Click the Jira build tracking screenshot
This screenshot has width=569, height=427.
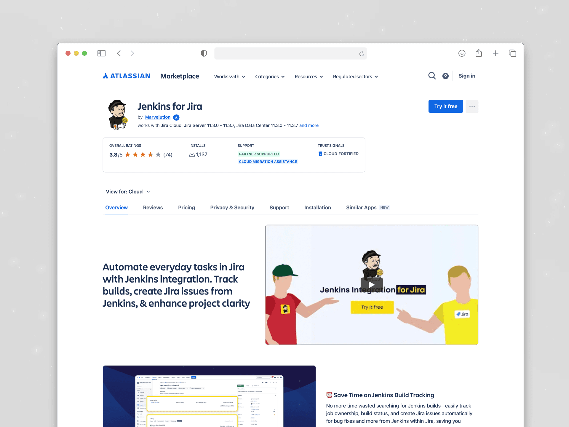(209, 396)
